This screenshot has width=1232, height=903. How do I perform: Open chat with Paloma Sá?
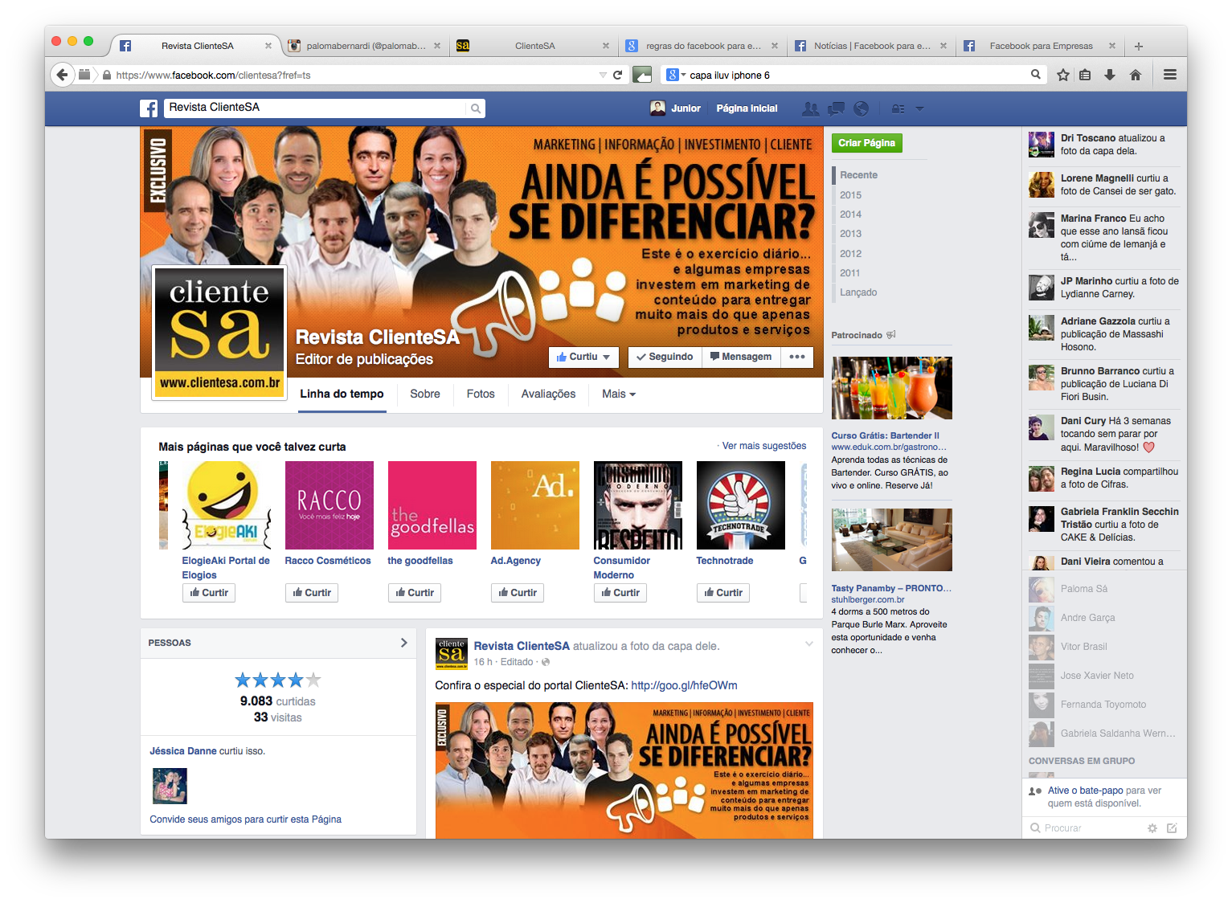1104,589
